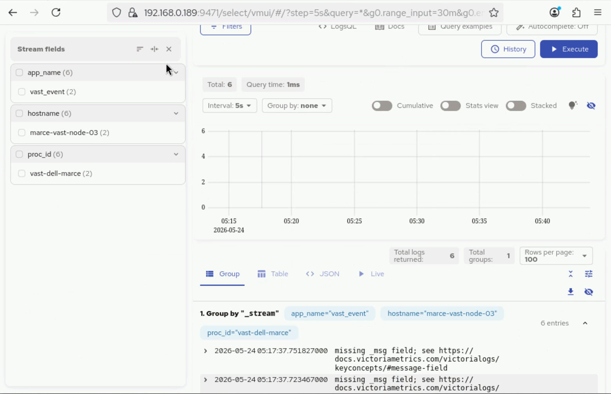
Task: Open the Rows per page dropdown
Action: tap(556, 256)
